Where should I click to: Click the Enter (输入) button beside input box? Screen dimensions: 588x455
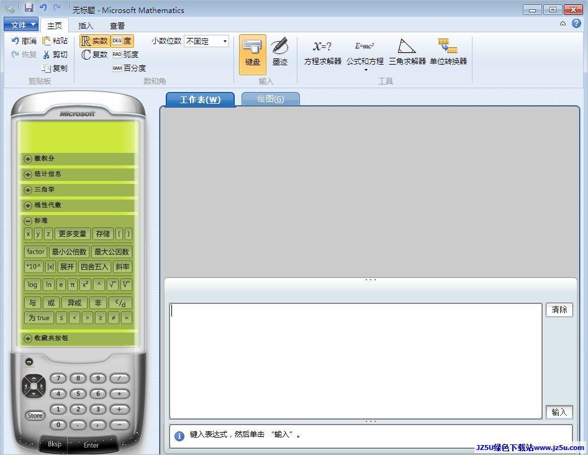[x=559, y=412]
